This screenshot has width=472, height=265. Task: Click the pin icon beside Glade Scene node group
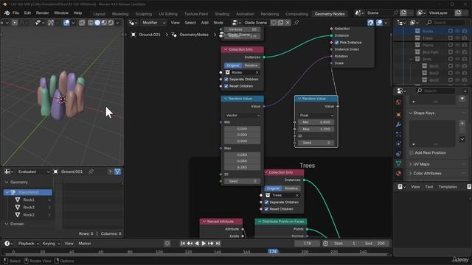pyautogui.click(x=296, y=23)
